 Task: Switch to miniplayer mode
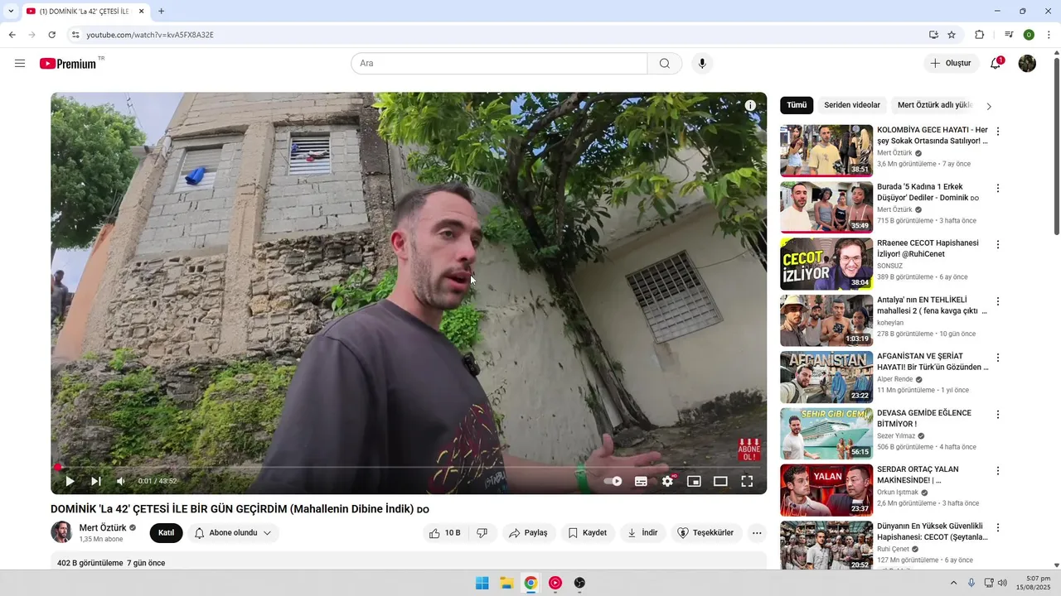(x=694, y=481)
